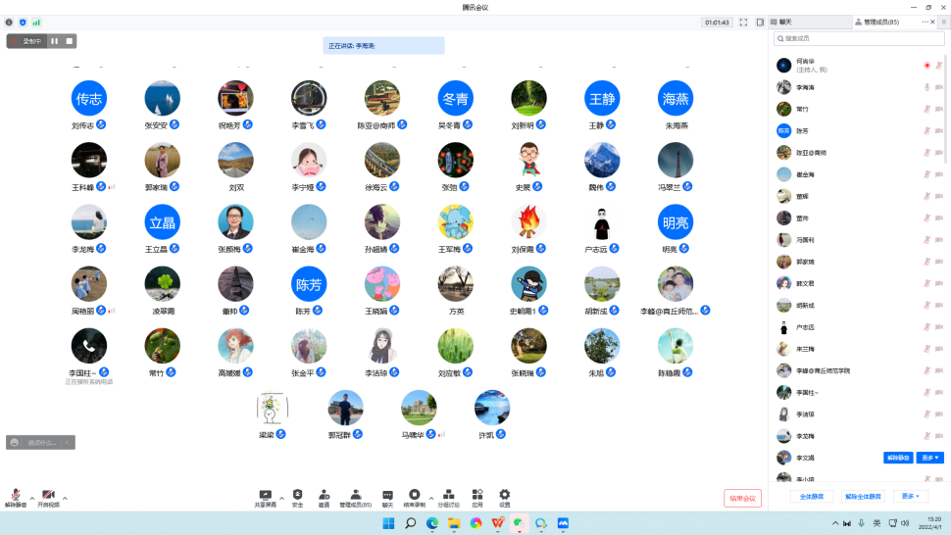The height and width of the screenshot is (535, 951).
Task: Enter fullscreen via icon beside meeting timer
Action: click(743, 22)
